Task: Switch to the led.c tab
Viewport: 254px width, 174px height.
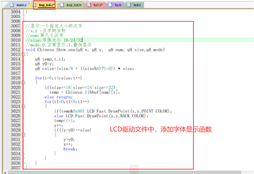Action: click(134, 5)
